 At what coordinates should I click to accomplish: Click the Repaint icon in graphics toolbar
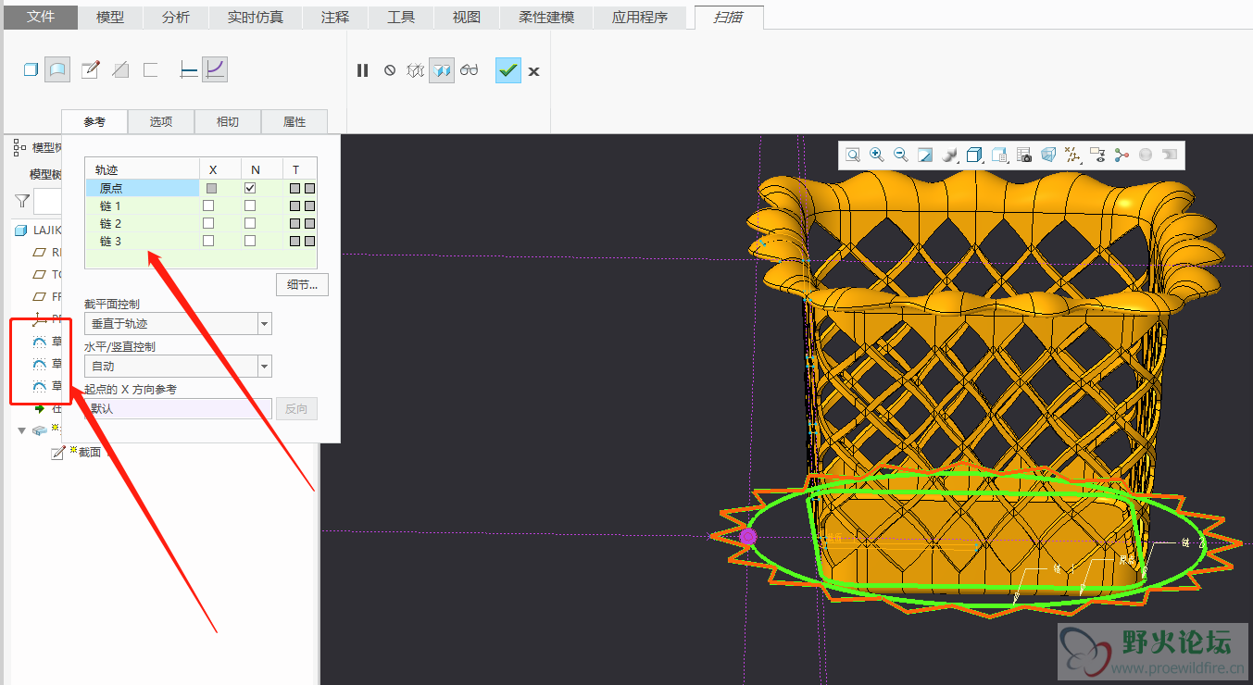(925, 156)
